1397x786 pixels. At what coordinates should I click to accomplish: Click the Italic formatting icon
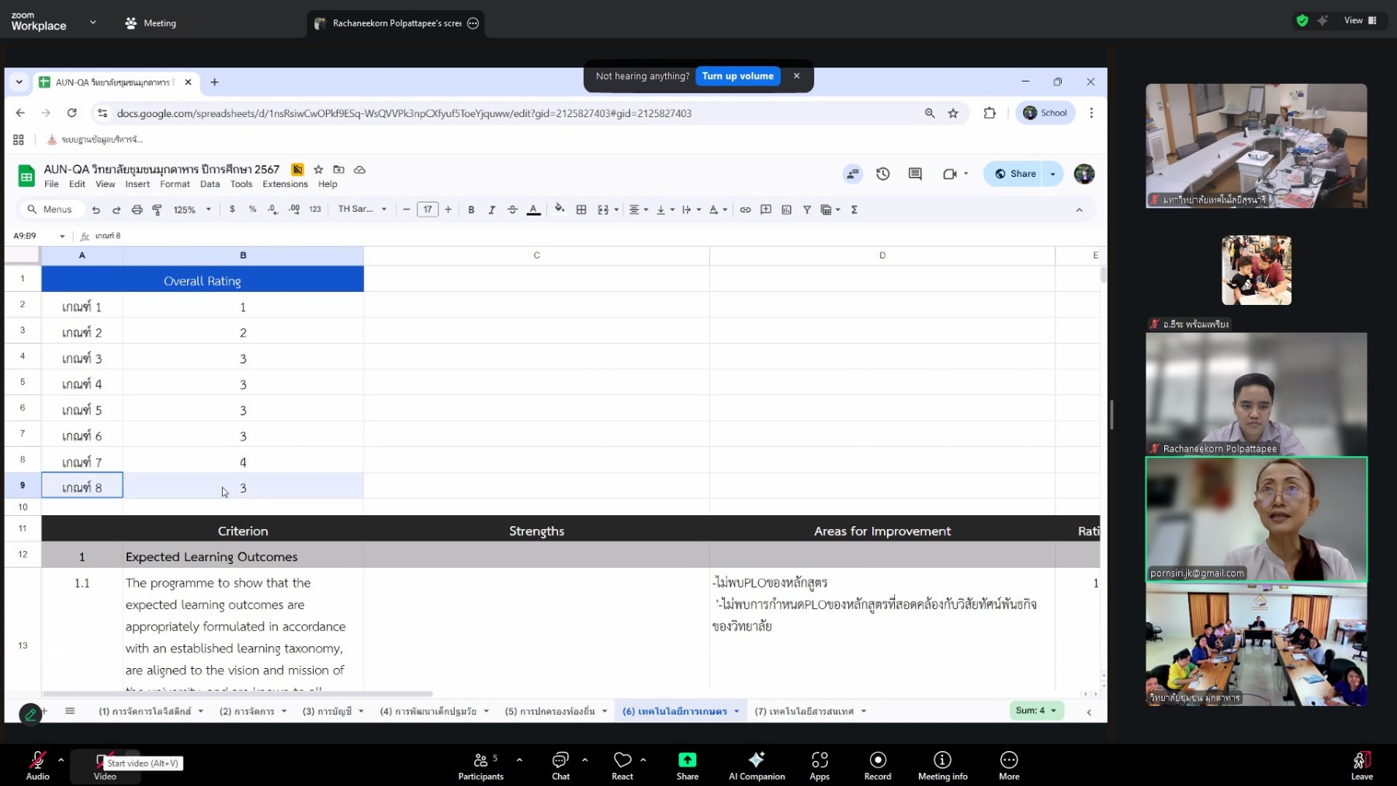[491, 209]
